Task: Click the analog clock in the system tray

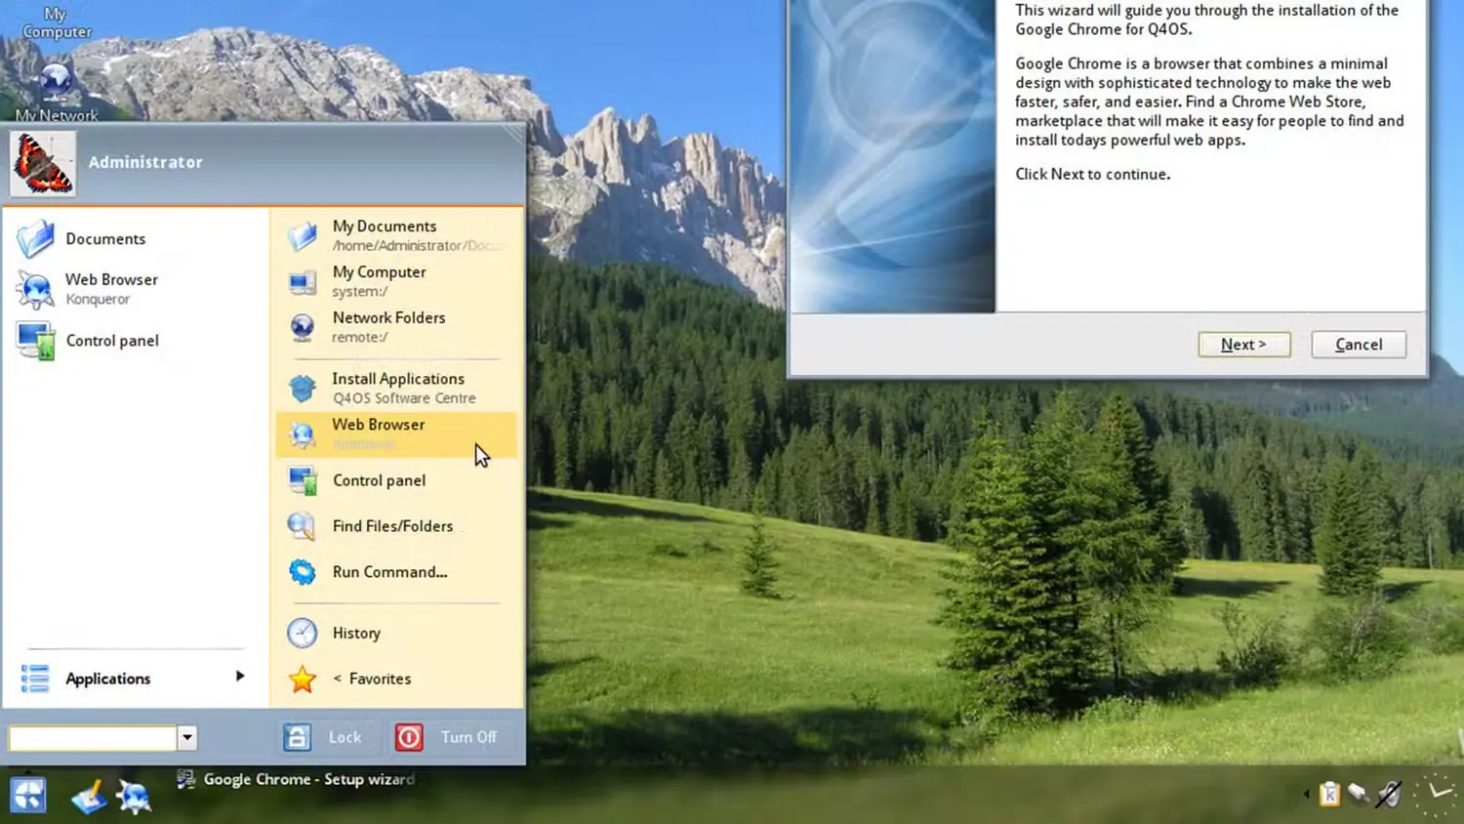Action: [x=1437, y=794]
